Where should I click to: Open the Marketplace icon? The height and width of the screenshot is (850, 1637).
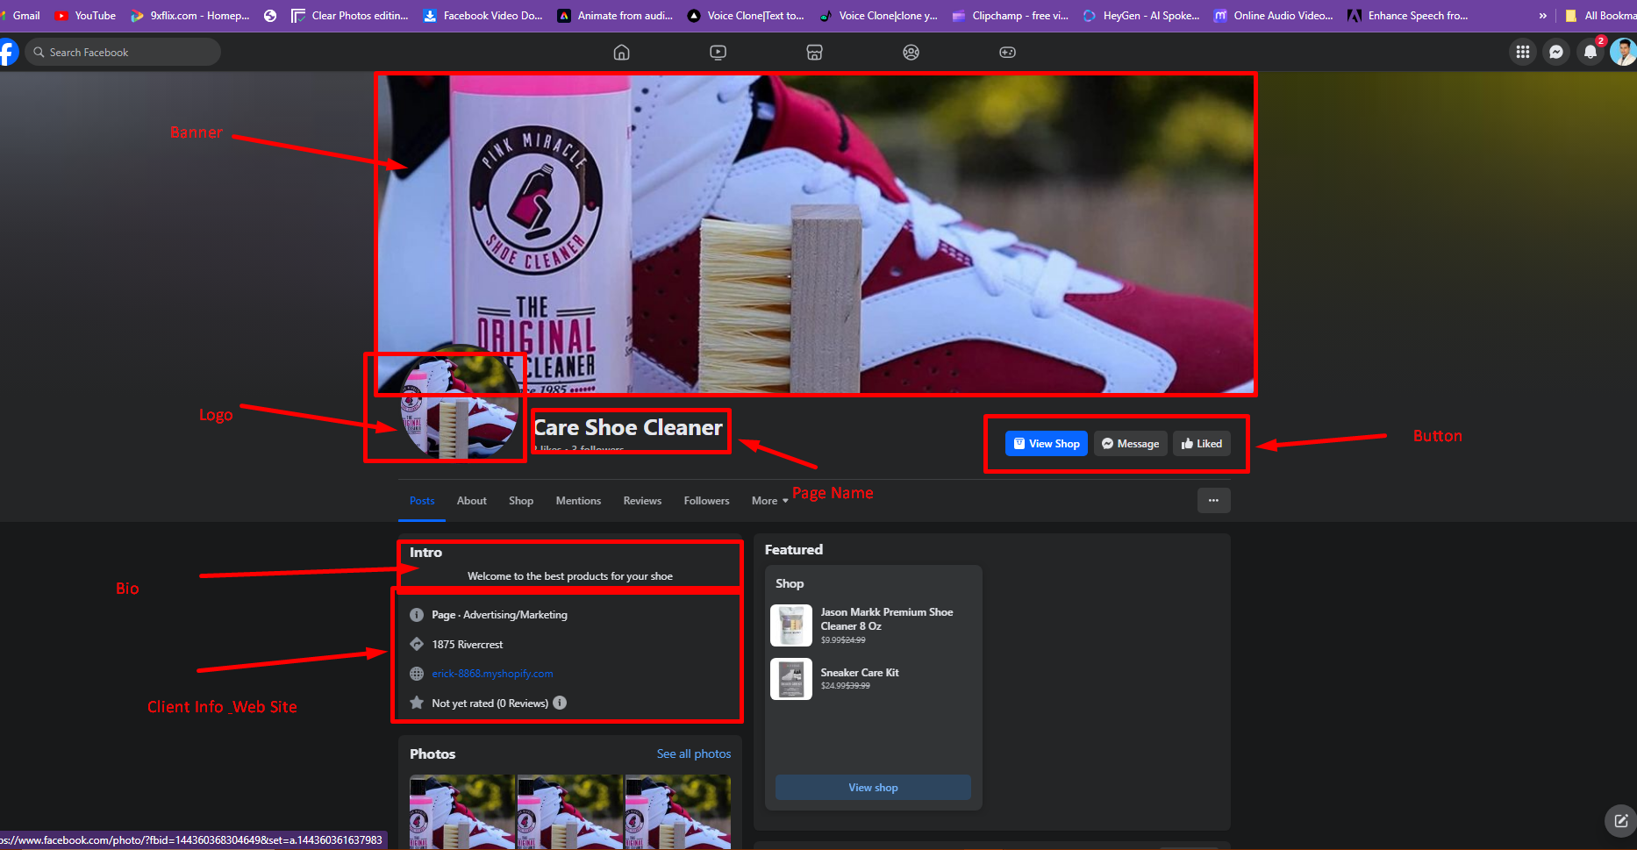click(814, 53)
